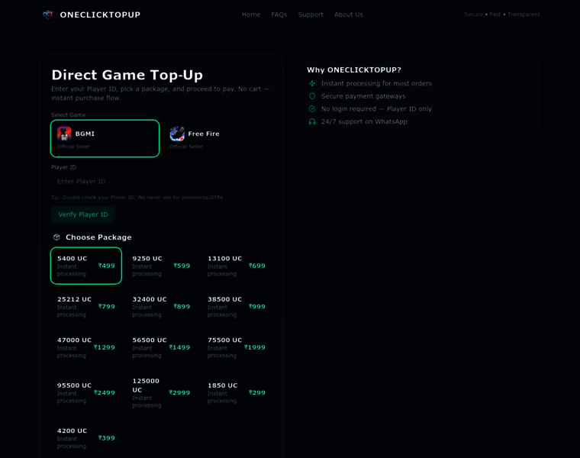Choose the 38500 UC package
The image size is (580, 458).
tap(237, 306)
